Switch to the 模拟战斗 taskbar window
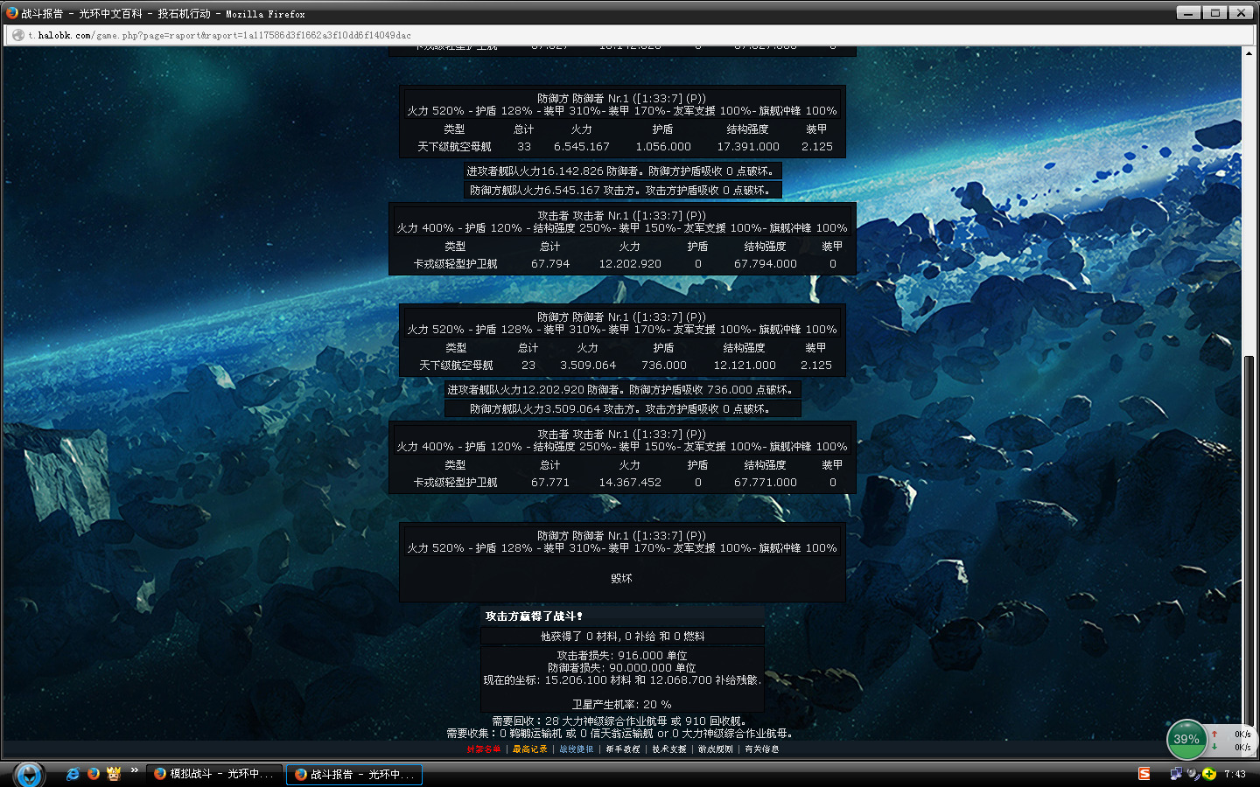This screenshot has width=1260, height=787. point(214,774)
